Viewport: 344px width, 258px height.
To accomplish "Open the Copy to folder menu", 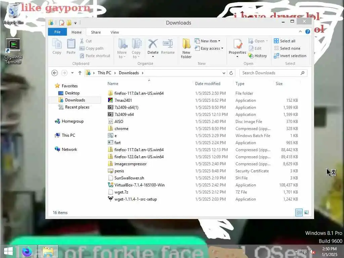I will [x=136, y=48].
